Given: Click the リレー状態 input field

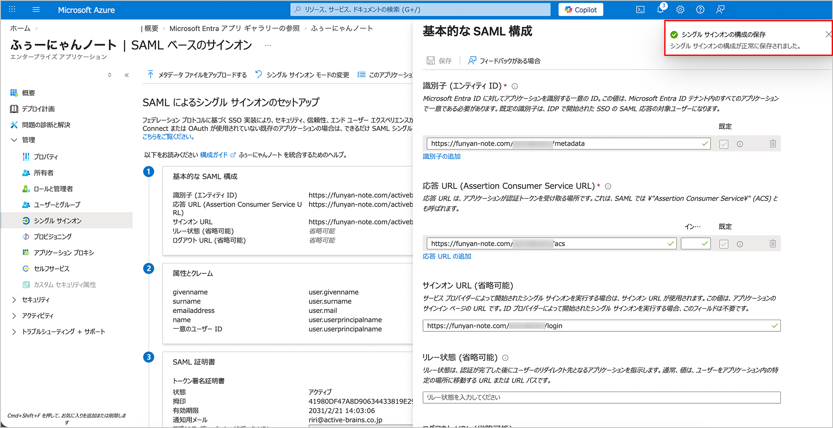Looking at the screenshot, I should click(x=601, y=397).
